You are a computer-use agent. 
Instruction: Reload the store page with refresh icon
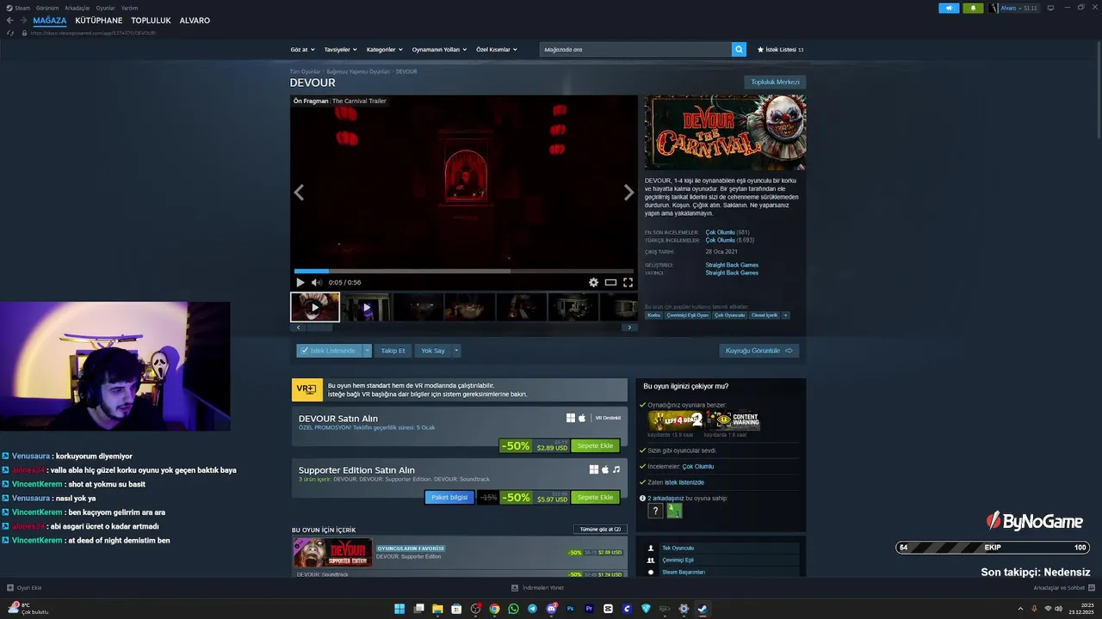coord(10,33)
